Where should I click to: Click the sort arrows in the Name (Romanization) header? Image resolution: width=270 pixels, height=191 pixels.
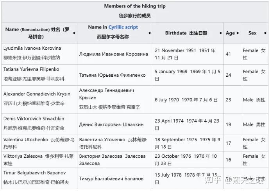tap(74, 33)
